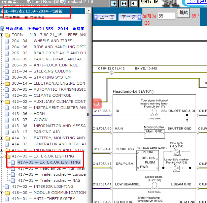Click the 413-06 Horn page icon
The width and height of the screenshot is (207, 203).
pyautogui.click(x=7, y=114)
